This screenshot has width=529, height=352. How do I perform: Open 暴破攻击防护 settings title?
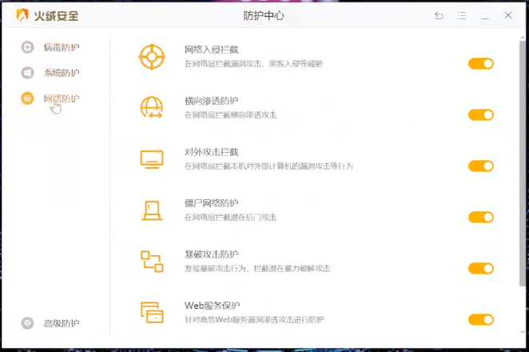pyautogui.click(x=212, y=254)
